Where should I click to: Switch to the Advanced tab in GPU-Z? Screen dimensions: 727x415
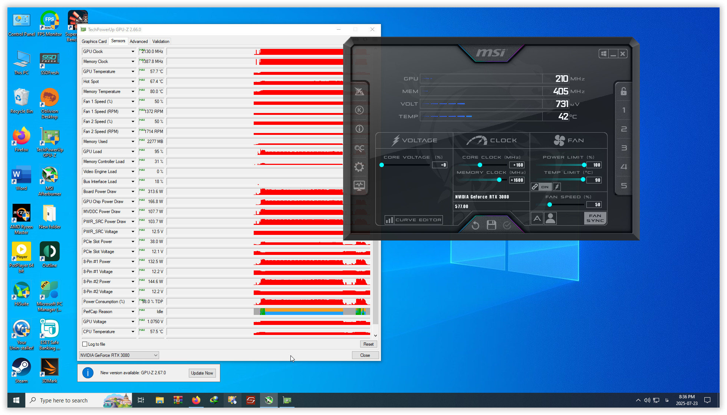pos(139,41)
